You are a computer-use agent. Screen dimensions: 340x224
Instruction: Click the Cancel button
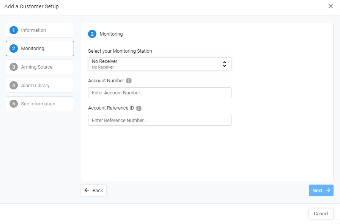tap(321, 214)
